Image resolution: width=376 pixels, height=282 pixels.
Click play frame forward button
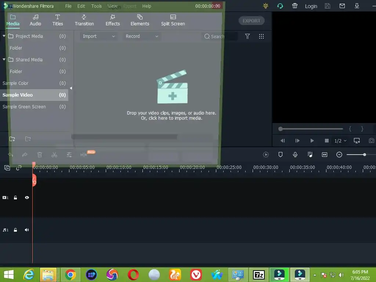(x=297, y=141)
